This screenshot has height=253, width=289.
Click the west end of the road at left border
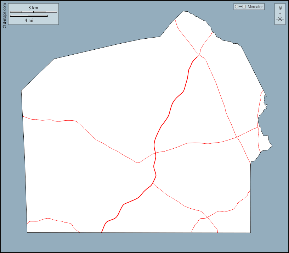click(23, 116)
